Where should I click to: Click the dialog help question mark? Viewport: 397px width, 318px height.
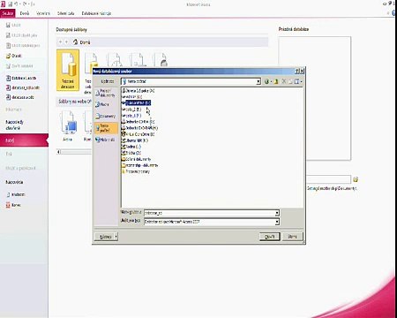click(x=297, y=72)
